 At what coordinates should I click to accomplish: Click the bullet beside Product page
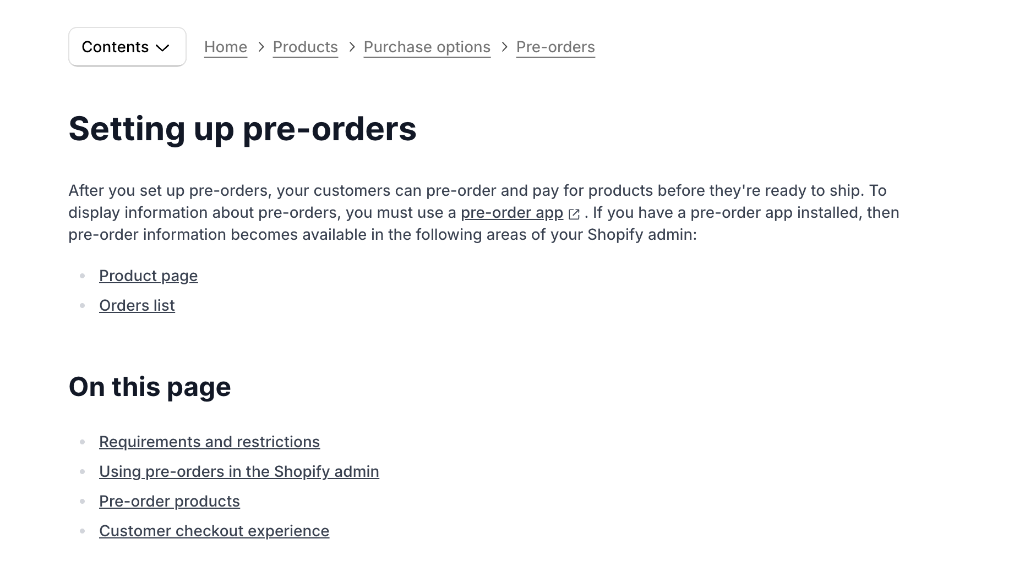point(83,275)
